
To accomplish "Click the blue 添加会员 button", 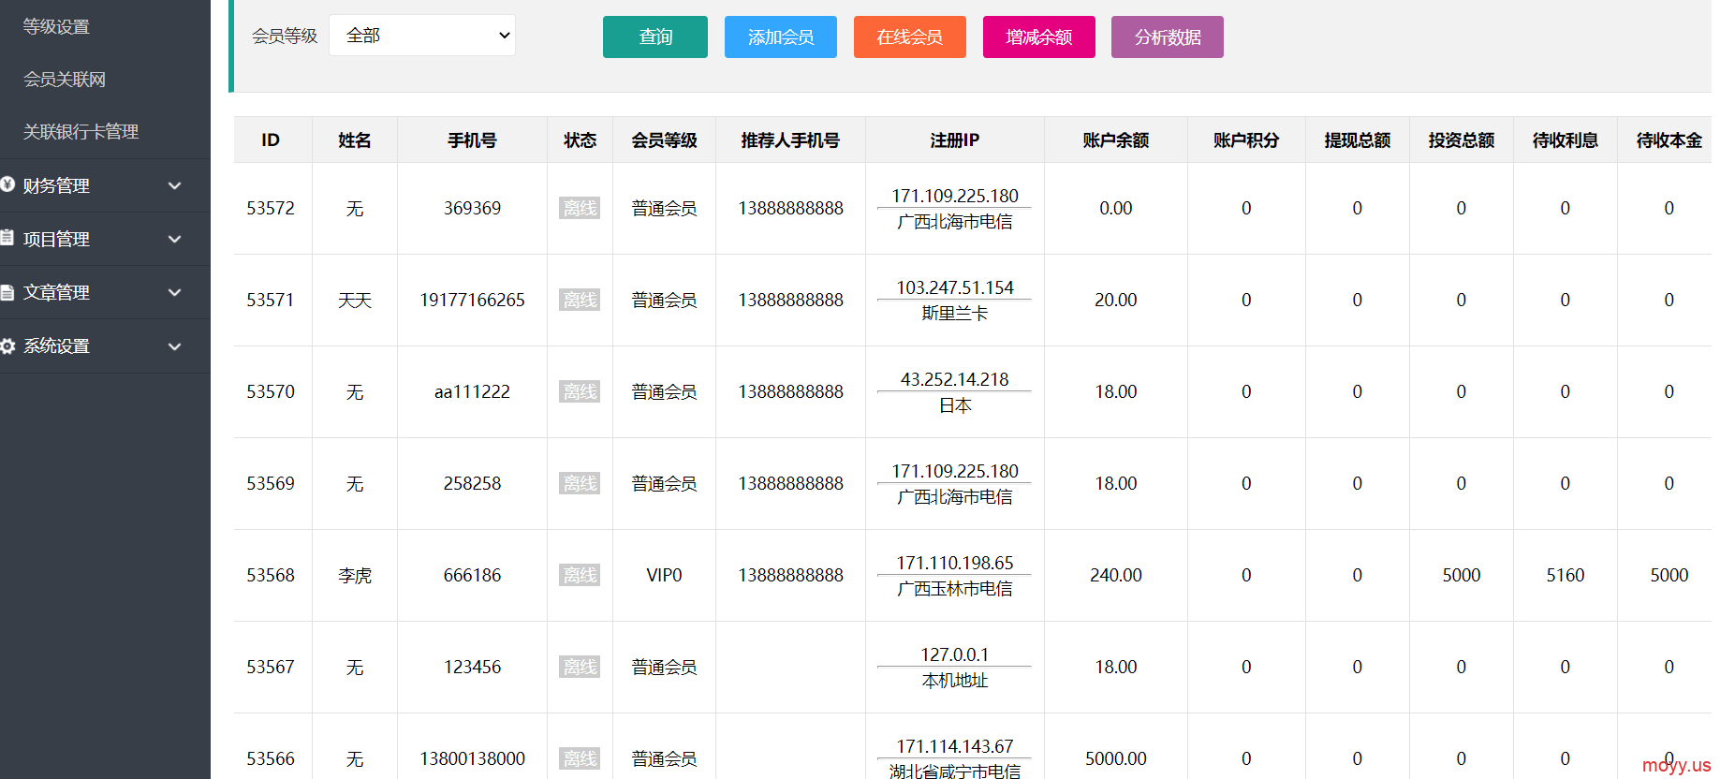I will coord(780,37).
